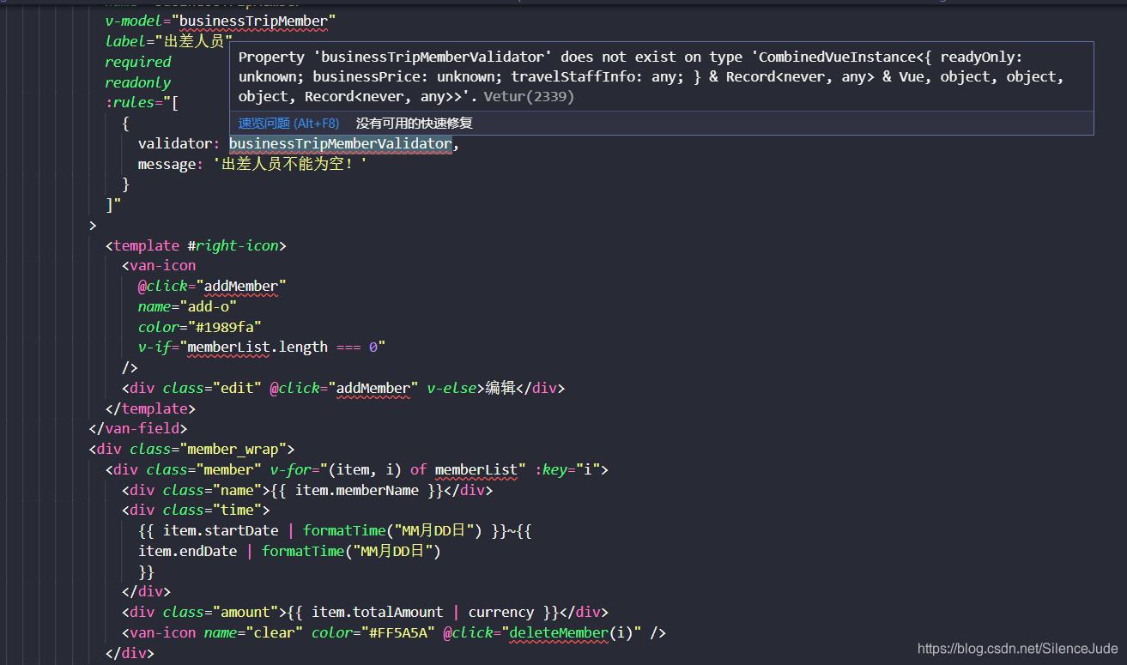
Task: Click the highlighted businessTripMemberValidator identifier in code
Action: click(340, 144)
